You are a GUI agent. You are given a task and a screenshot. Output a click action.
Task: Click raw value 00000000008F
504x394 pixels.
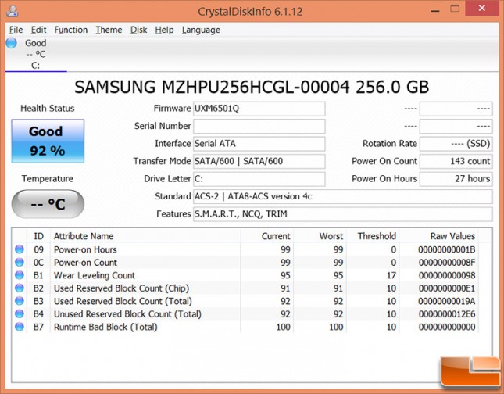pos(446,263)
